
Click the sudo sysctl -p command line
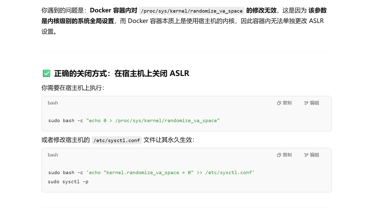coord(68,182)
